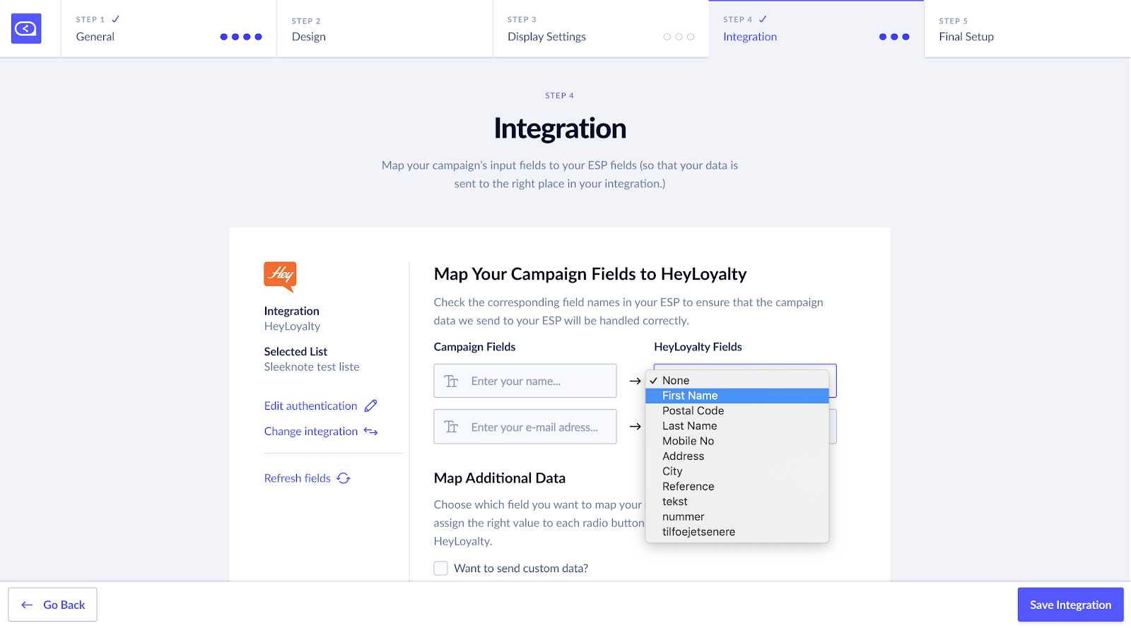Click the Campaign Fields column label
Screen dimensions: 1131x628
[x=474, y=347]
